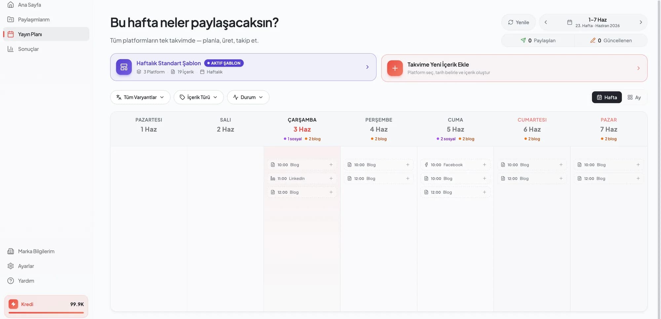Navigate to Paylaşımlarım

pyautogui.click(x=46, y=19)
